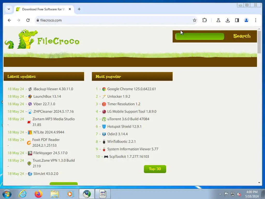The width and height of the screenshot is (265, 199).
Task: Open the Chrome profile avatar
Action: point(246,20)
